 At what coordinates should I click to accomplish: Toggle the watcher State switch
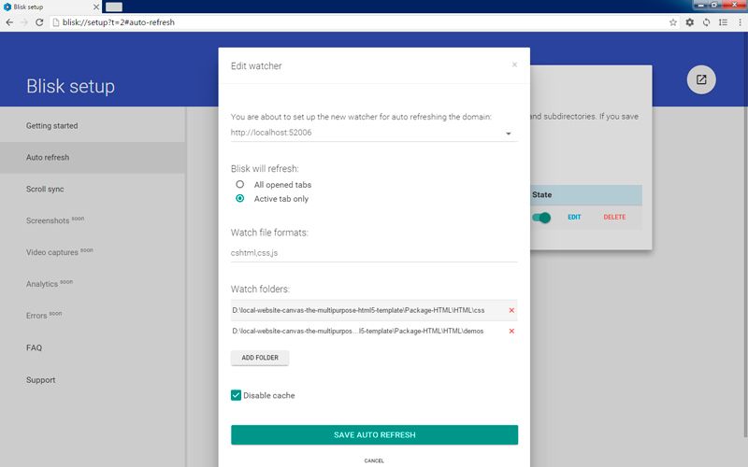[541, 218]
